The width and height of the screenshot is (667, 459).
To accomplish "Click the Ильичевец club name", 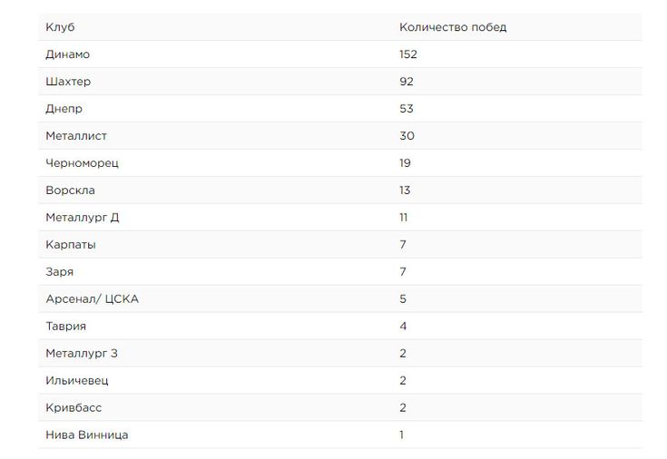I will point(77,381).
